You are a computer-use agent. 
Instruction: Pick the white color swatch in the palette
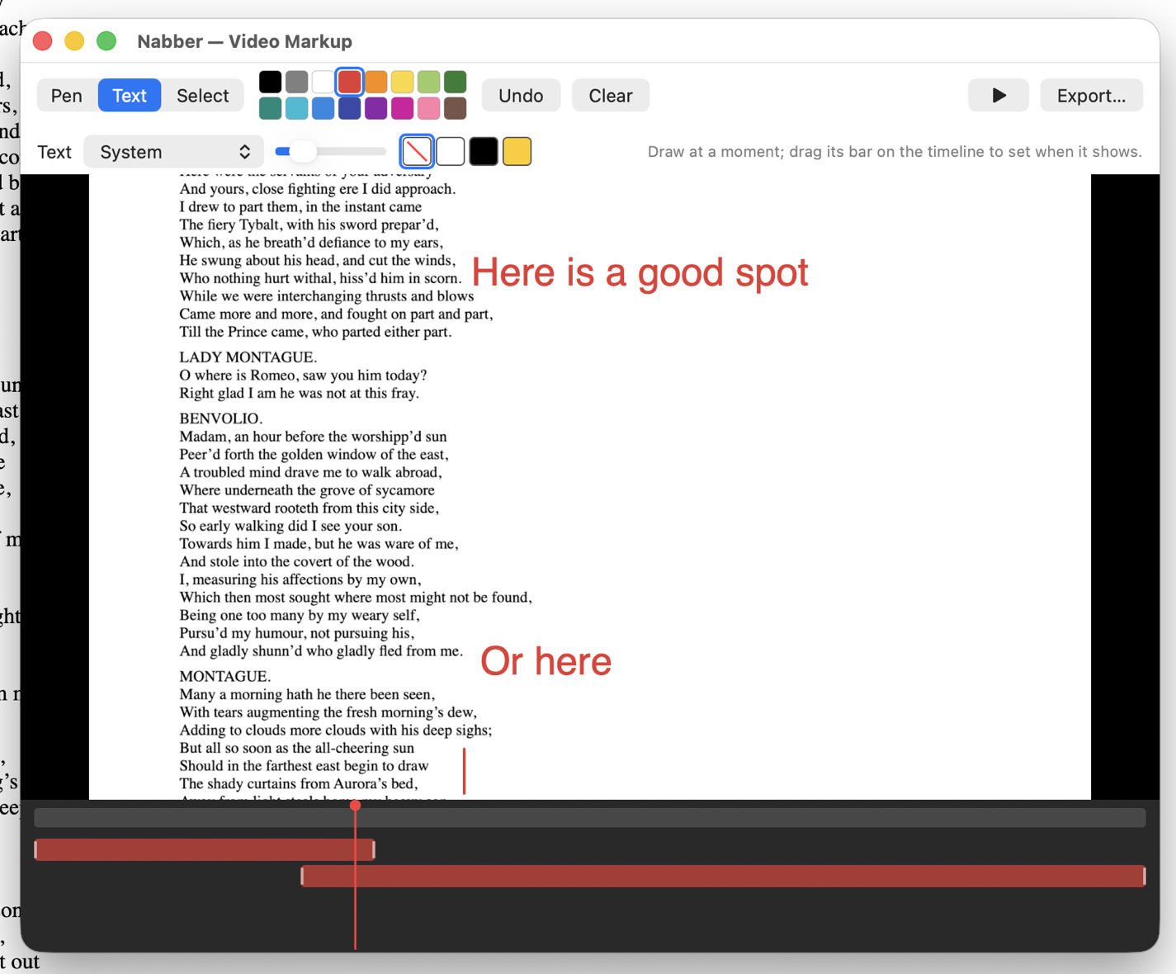tap(323, 82)
